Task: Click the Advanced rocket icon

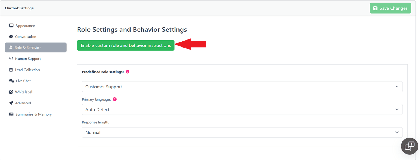Action: [x=11, y=103]
